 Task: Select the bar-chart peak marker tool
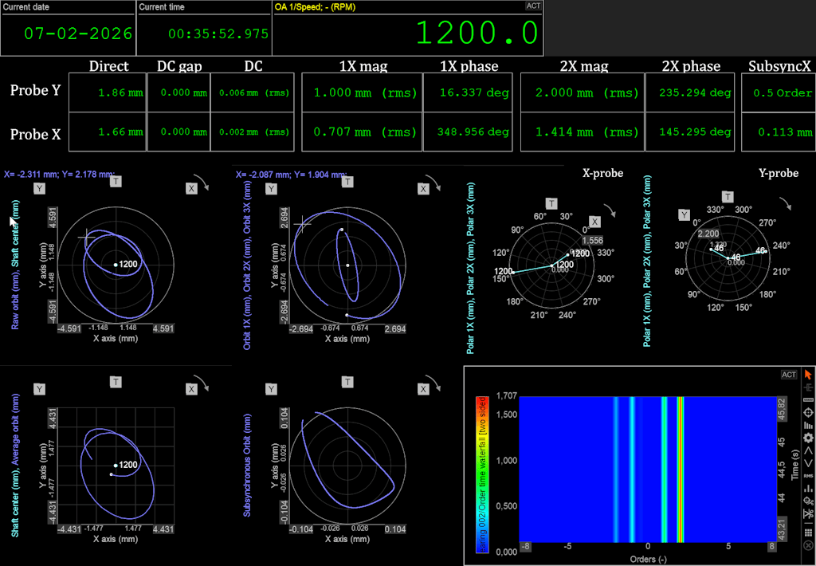coord(808,488)
